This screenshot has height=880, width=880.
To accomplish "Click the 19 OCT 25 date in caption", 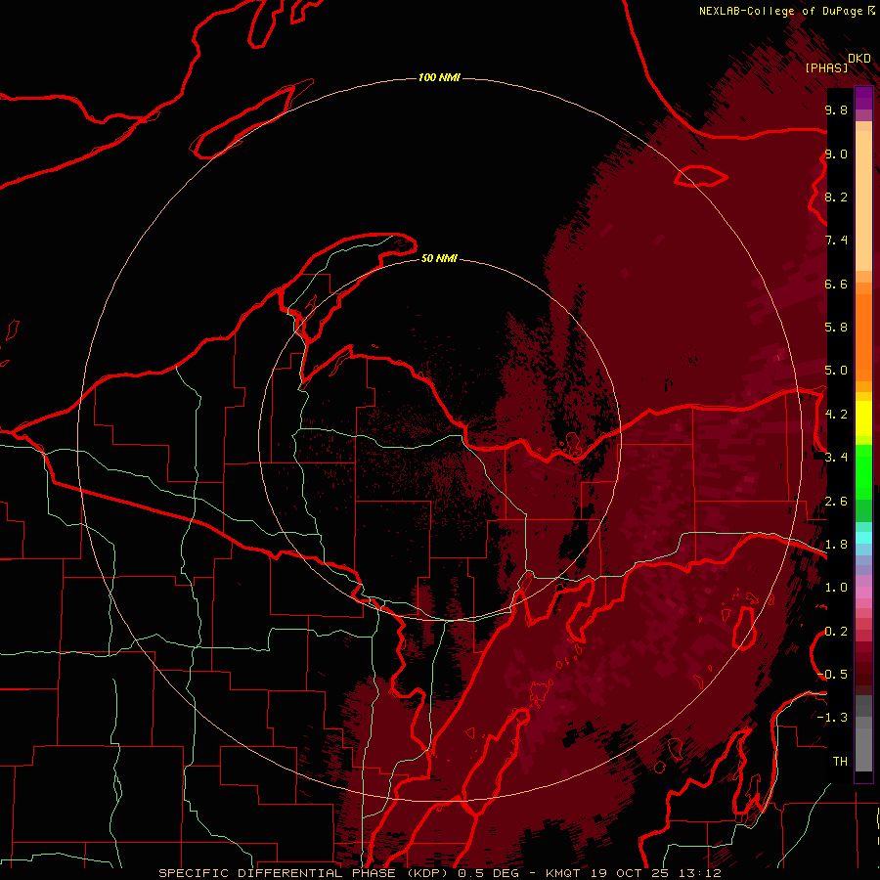I will [x=628, y=873].
